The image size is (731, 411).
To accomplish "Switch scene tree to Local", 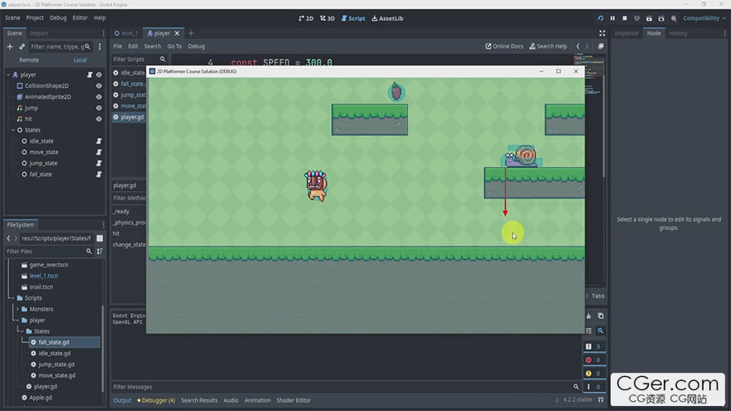I will (80, 60).
